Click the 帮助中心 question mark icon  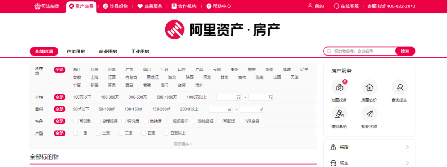coord(209,6)
